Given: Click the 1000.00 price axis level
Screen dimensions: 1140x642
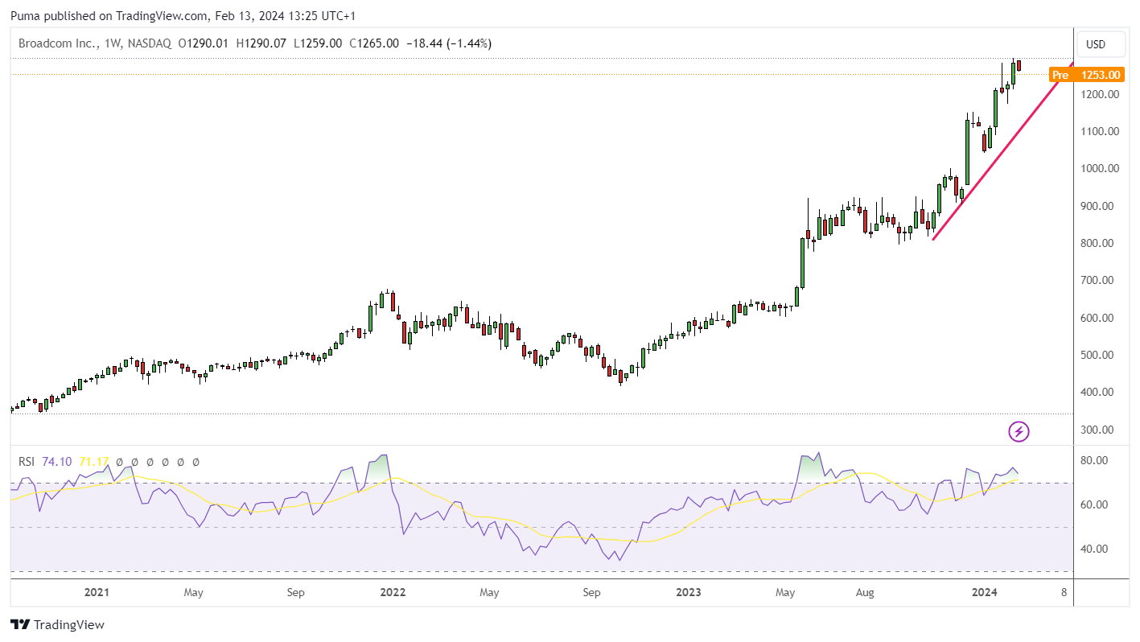Looking at the screenshot, I should click(1099, 169).
